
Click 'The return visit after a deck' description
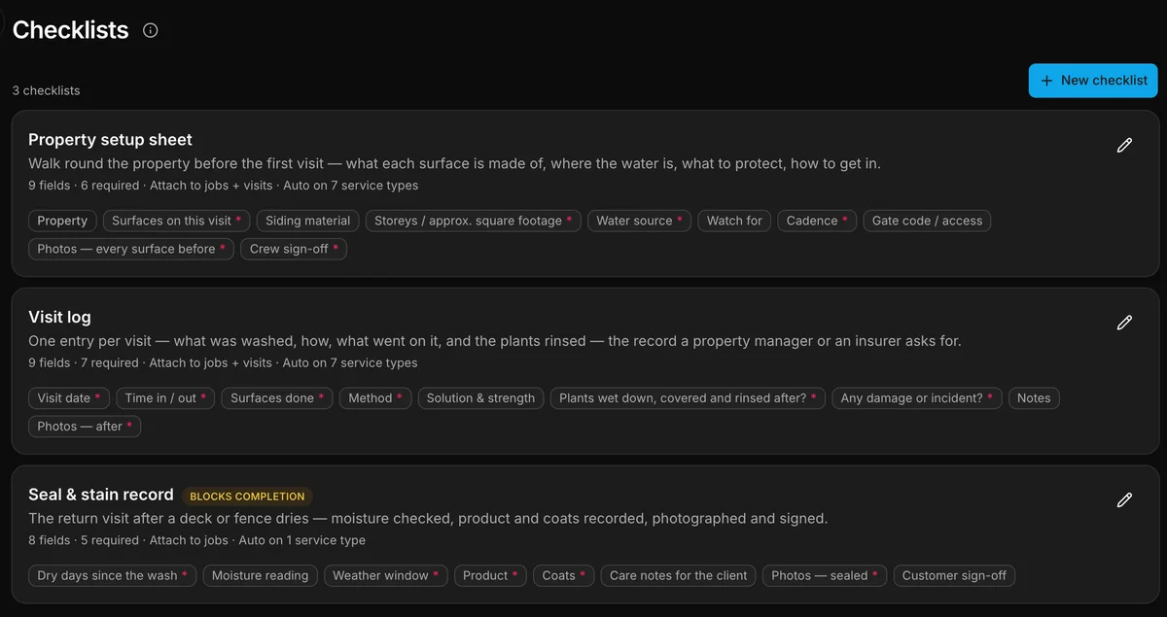point(428,519)
